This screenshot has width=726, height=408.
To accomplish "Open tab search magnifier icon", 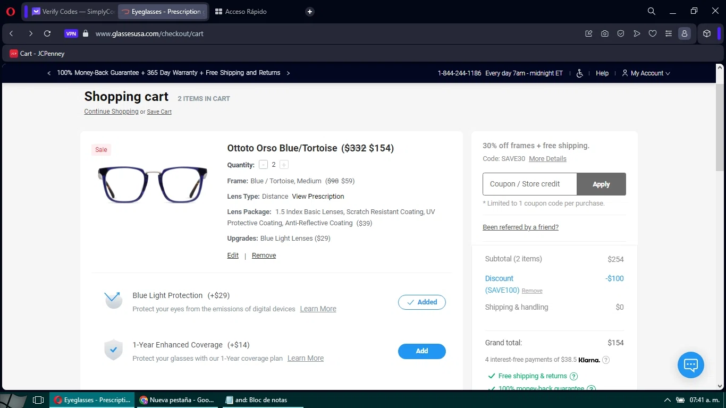I will (x=652, y=11).
